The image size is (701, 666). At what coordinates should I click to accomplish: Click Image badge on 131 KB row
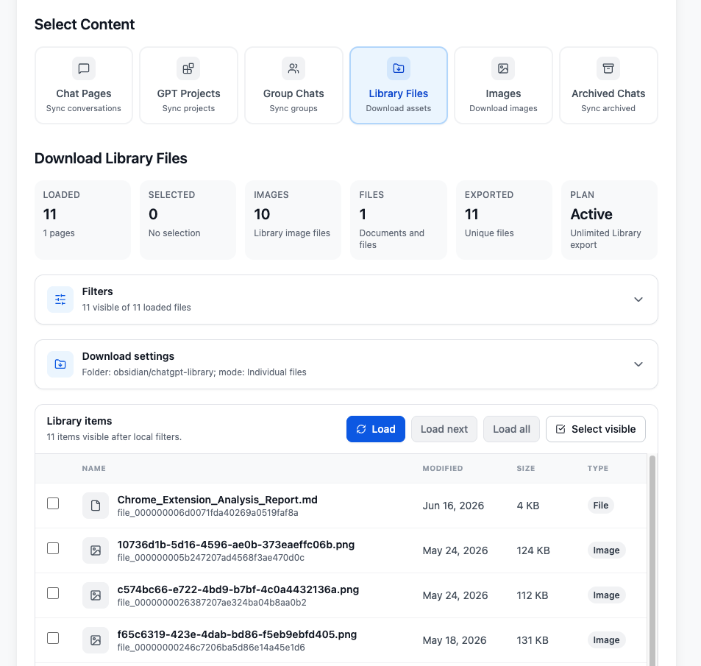(606, 640)
